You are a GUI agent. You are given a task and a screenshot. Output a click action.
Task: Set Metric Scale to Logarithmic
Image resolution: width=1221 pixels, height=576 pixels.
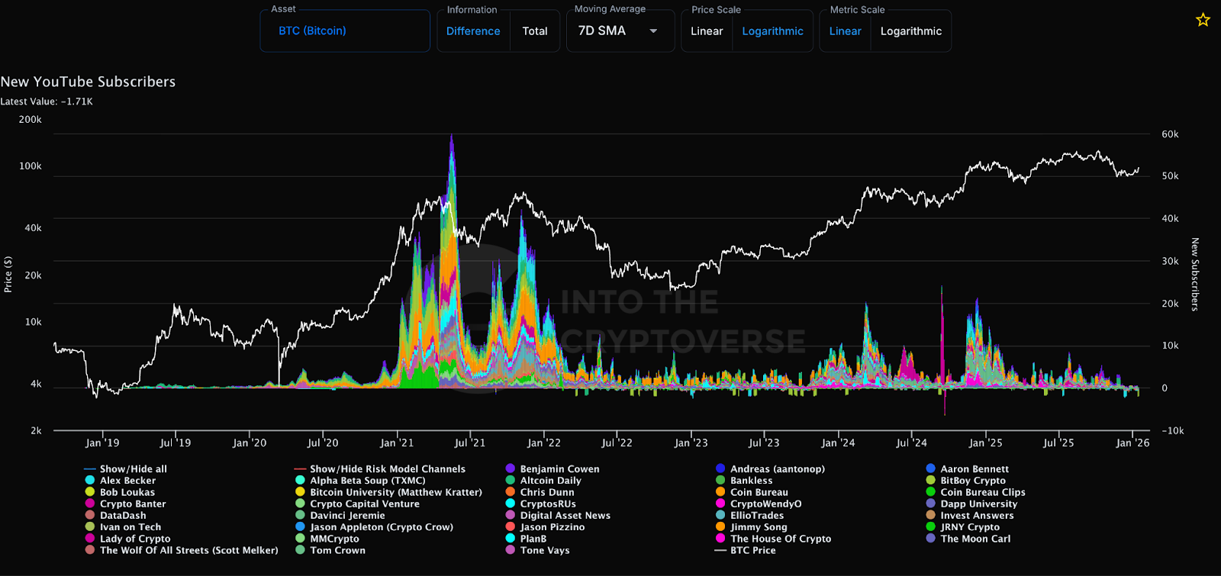(910, 31)
